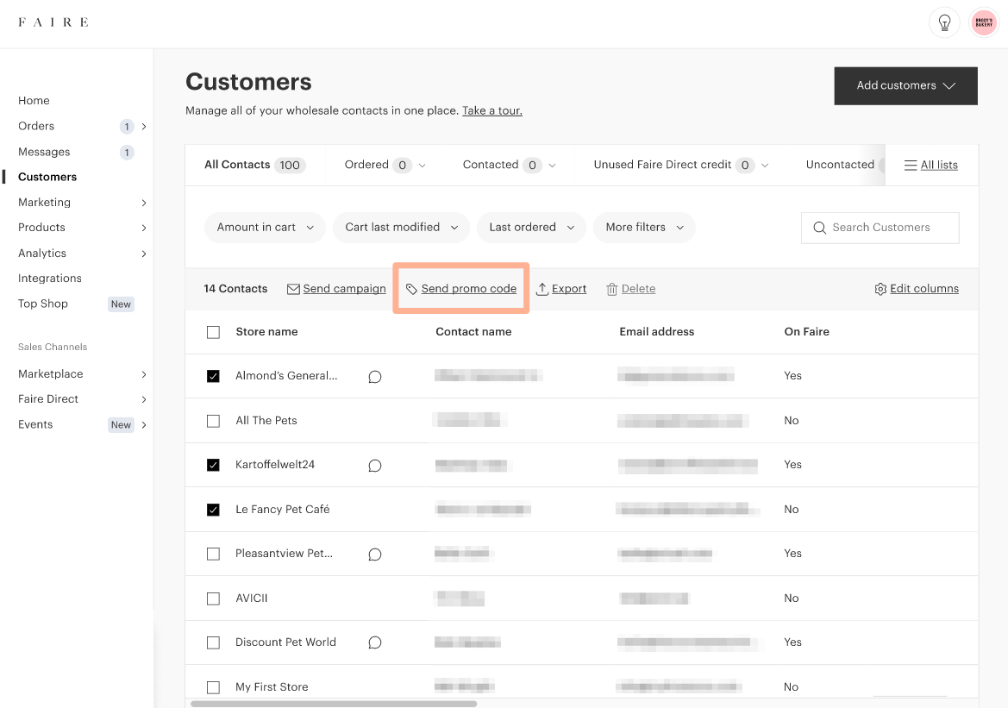Expand the More filters dropdown
The width and height of the screenshot is (1008, 708).
click(644, 228)
